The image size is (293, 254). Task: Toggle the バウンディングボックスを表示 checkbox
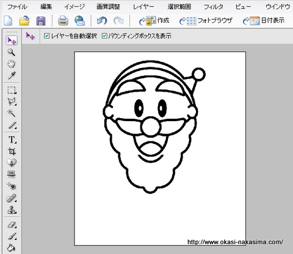(x=104, y=36)
